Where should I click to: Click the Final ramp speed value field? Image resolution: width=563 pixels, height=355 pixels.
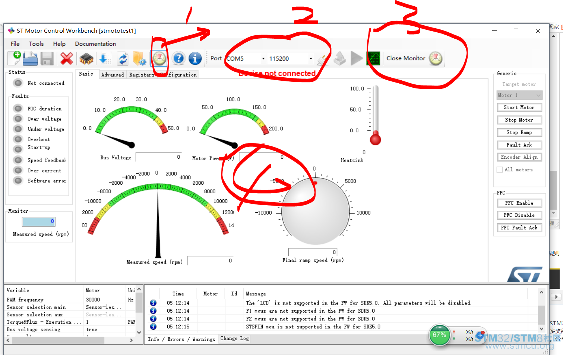click(313, 252)
